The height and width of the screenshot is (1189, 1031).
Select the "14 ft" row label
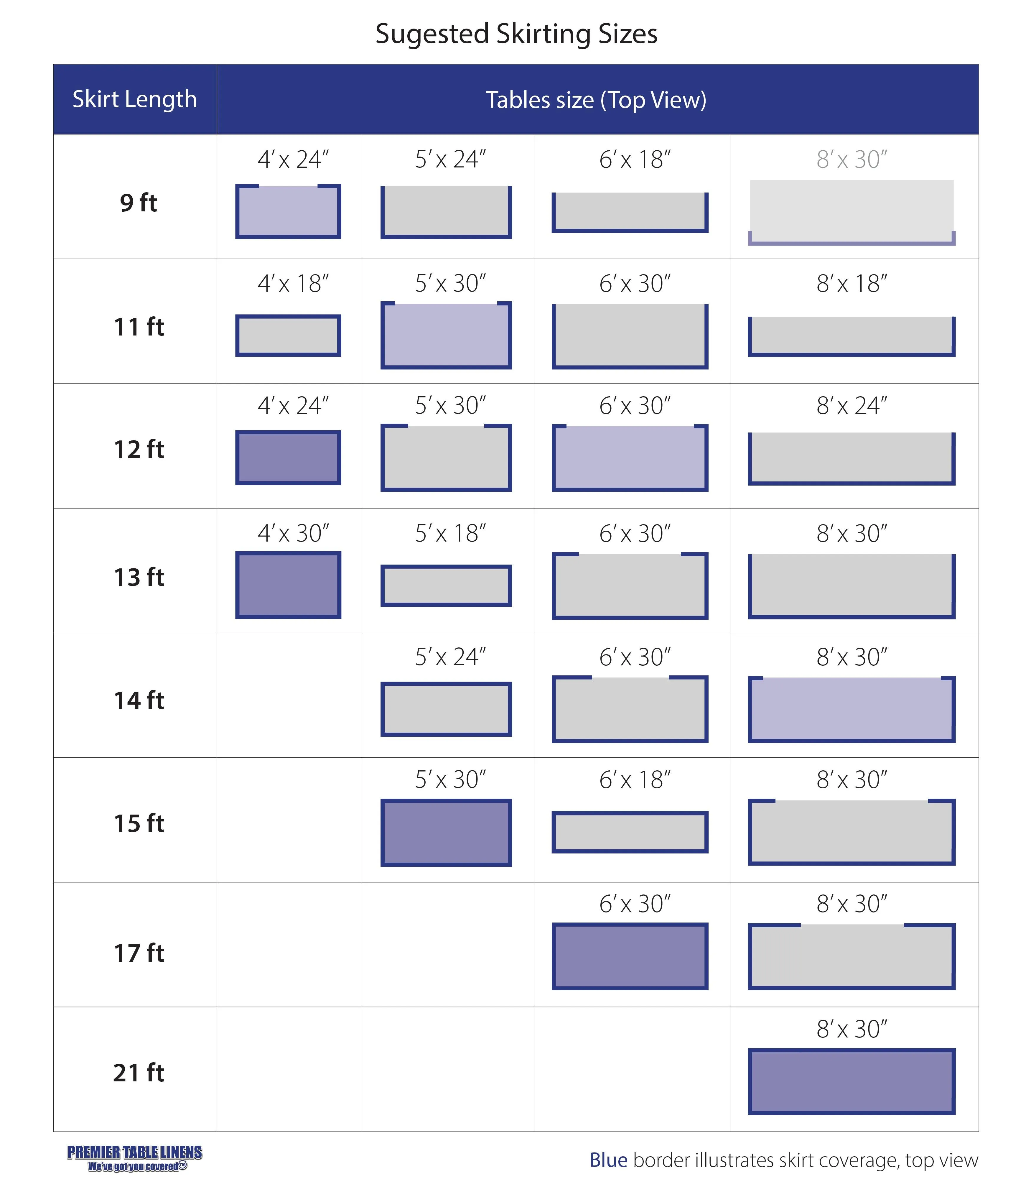139,700
